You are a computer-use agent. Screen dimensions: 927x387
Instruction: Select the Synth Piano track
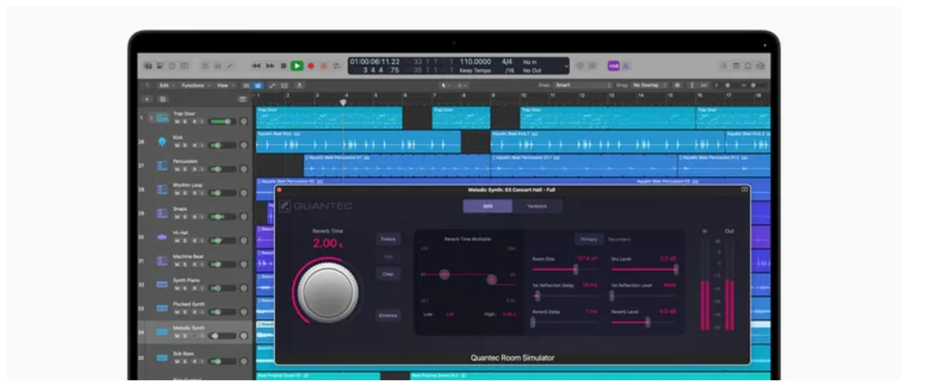point(195,284)
